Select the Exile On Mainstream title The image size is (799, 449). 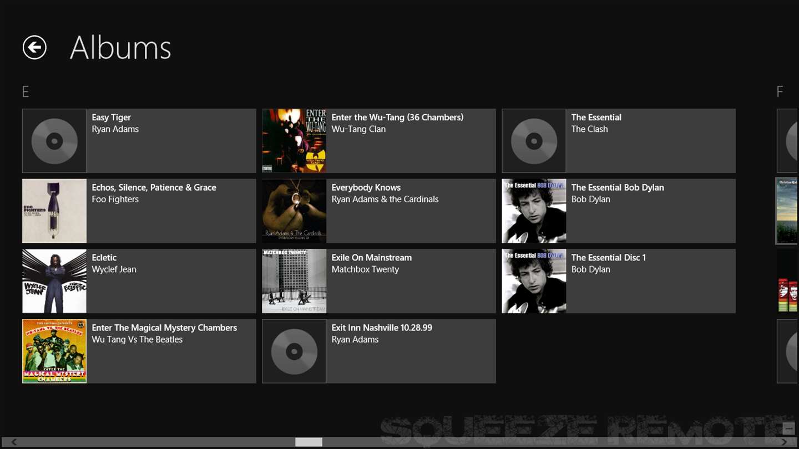(x=371, y=258)
